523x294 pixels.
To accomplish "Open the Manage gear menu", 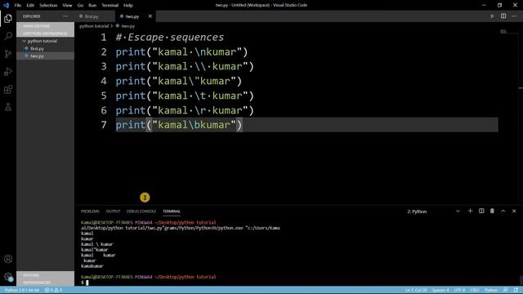I will click(8, 277).
